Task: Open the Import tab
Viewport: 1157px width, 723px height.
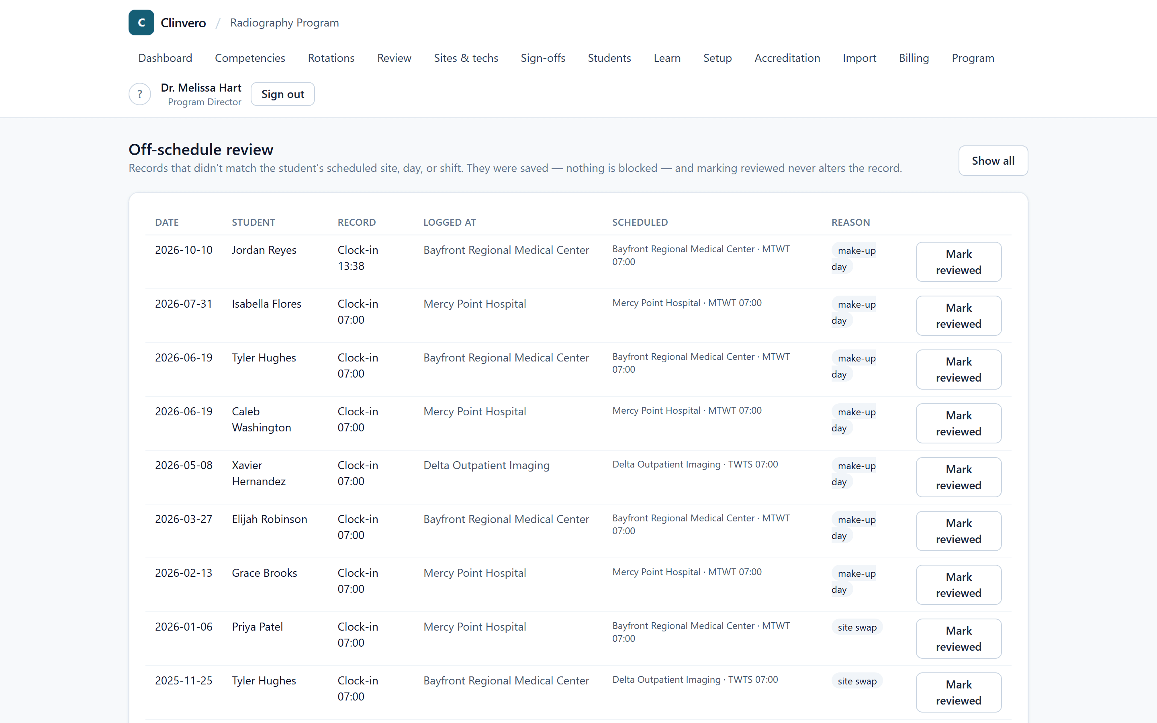Action: coord(859,58)
